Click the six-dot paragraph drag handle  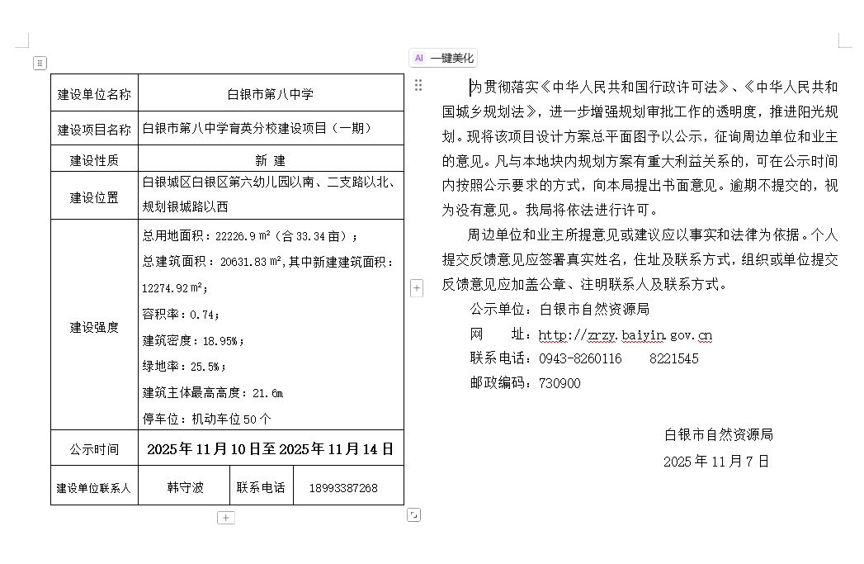click(418, 85)
